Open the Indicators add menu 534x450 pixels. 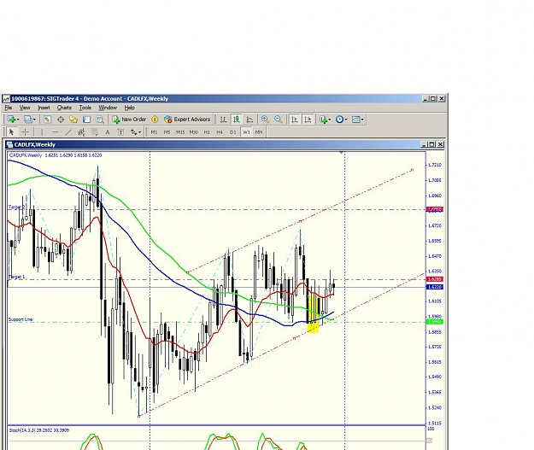click(326, 120)
